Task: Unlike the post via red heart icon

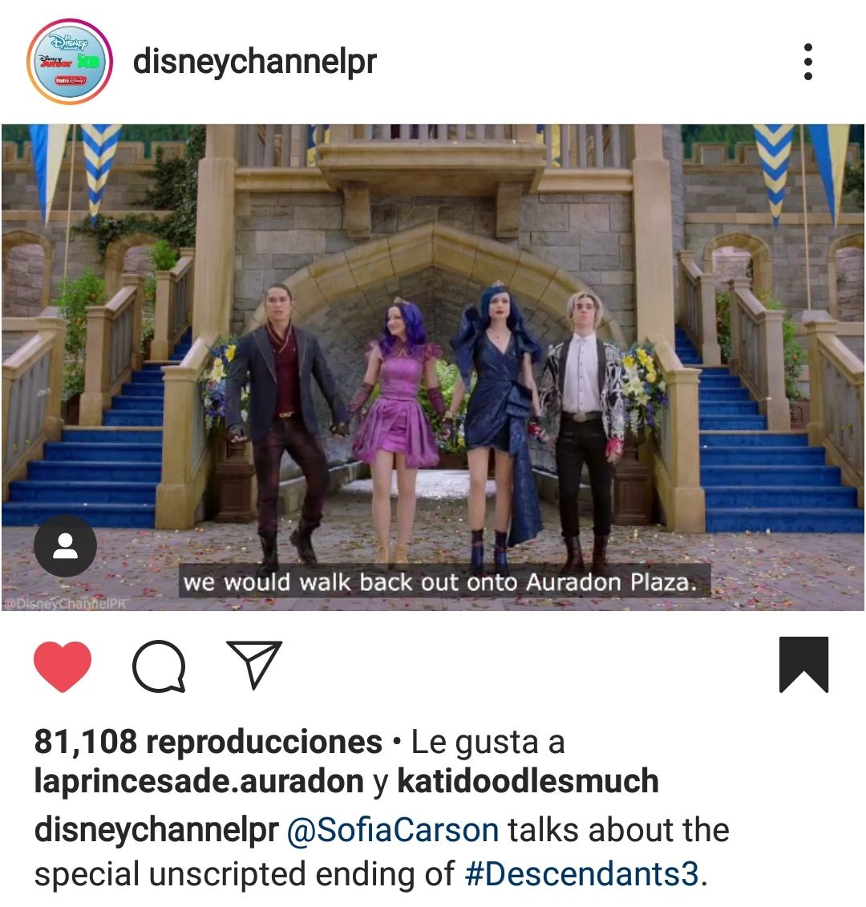Action: click(x=63, y=666)
